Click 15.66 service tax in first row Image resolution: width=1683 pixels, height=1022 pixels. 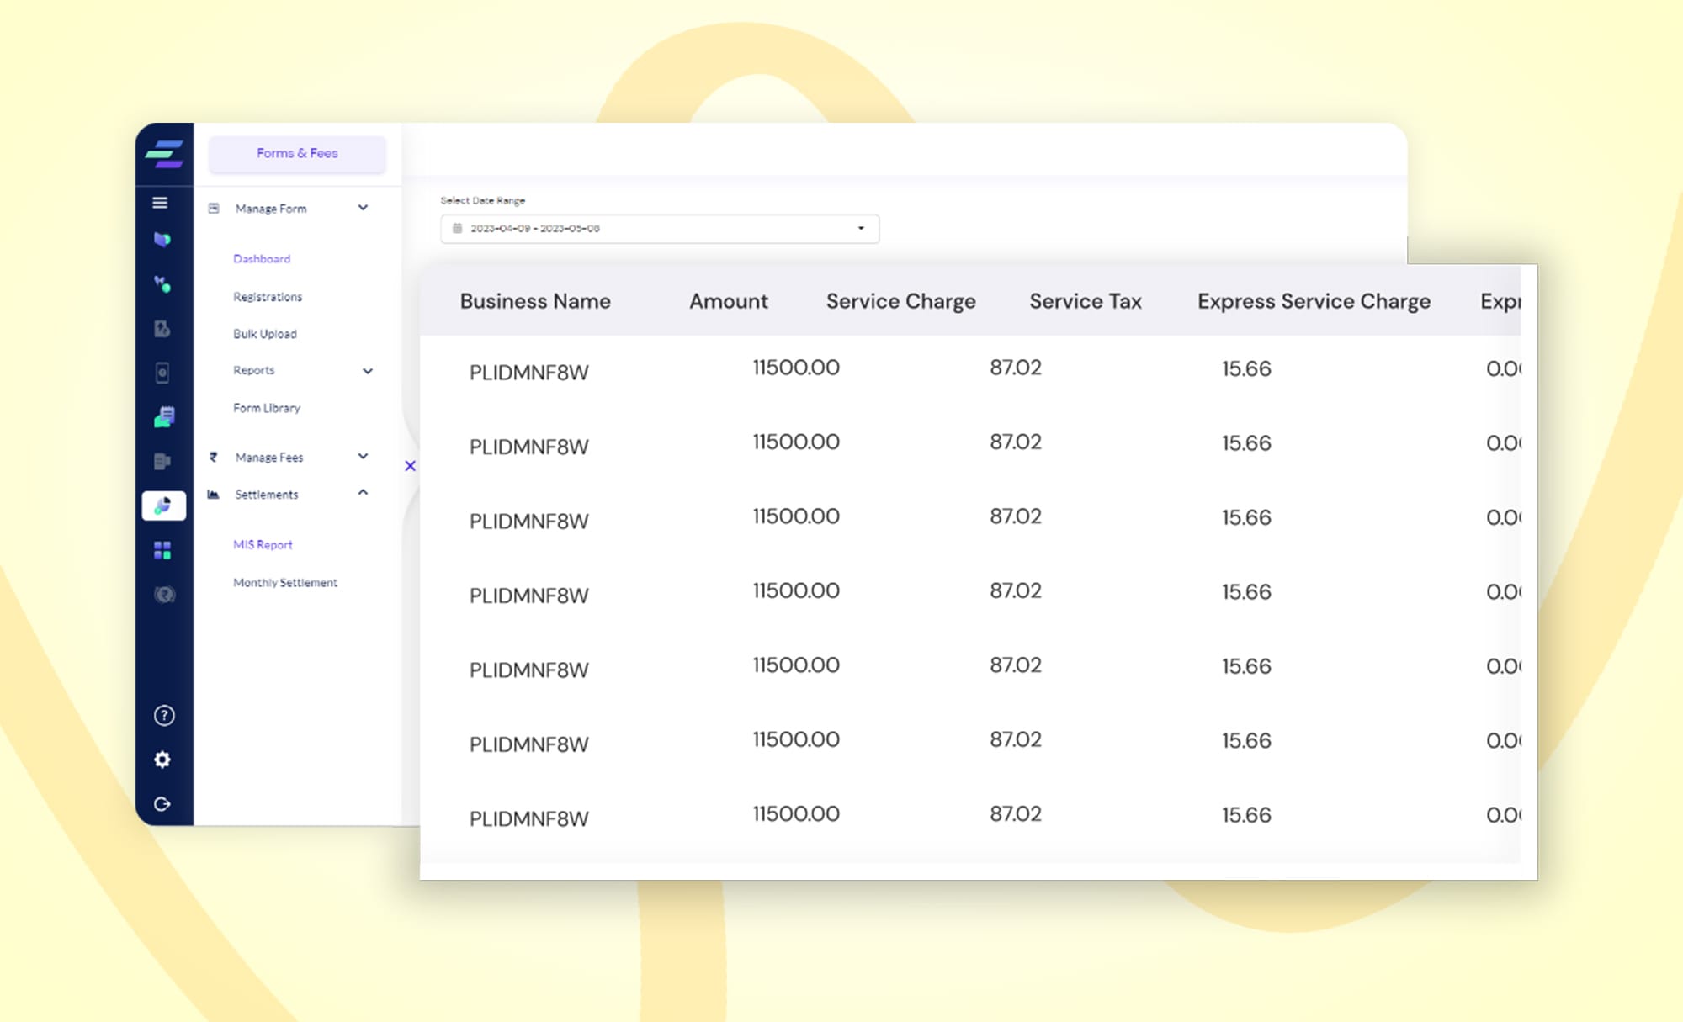(x=1247, y=368)
